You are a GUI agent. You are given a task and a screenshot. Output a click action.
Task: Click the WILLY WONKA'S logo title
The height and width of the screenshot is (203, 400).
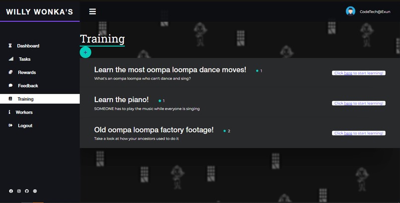point(40,12)
